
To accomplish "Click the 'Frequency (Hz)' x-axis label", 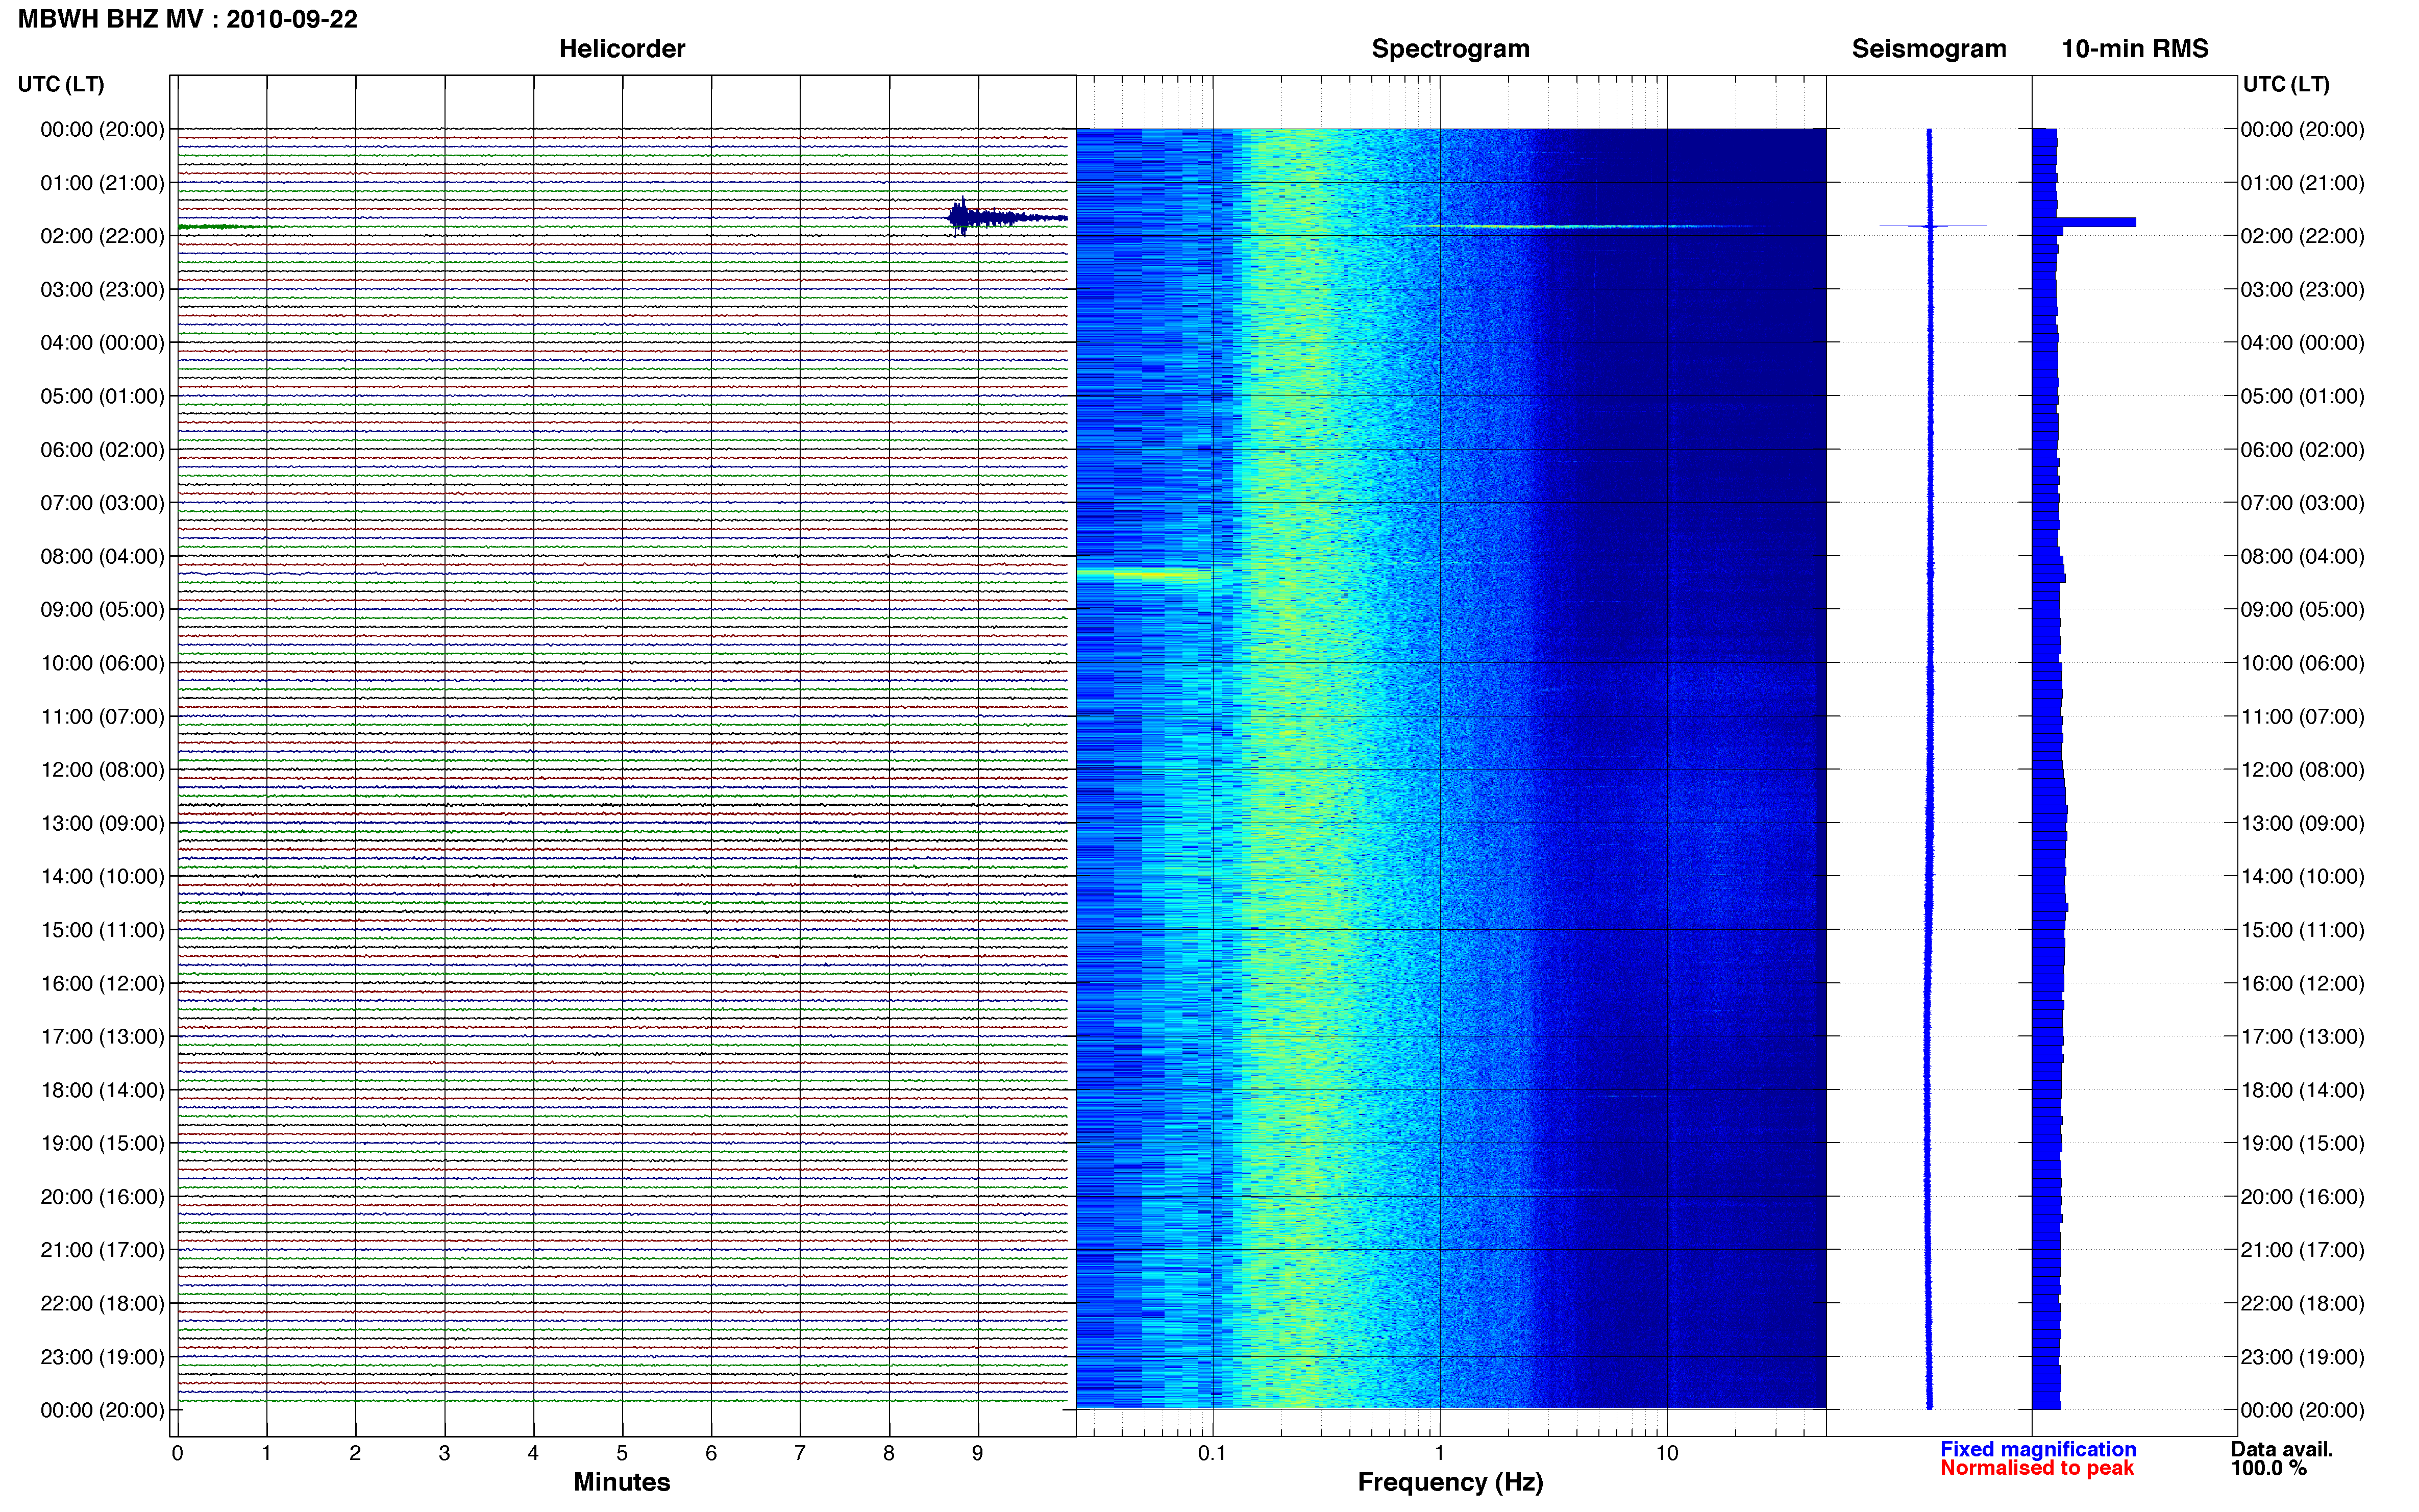I will point(1450,1482).
